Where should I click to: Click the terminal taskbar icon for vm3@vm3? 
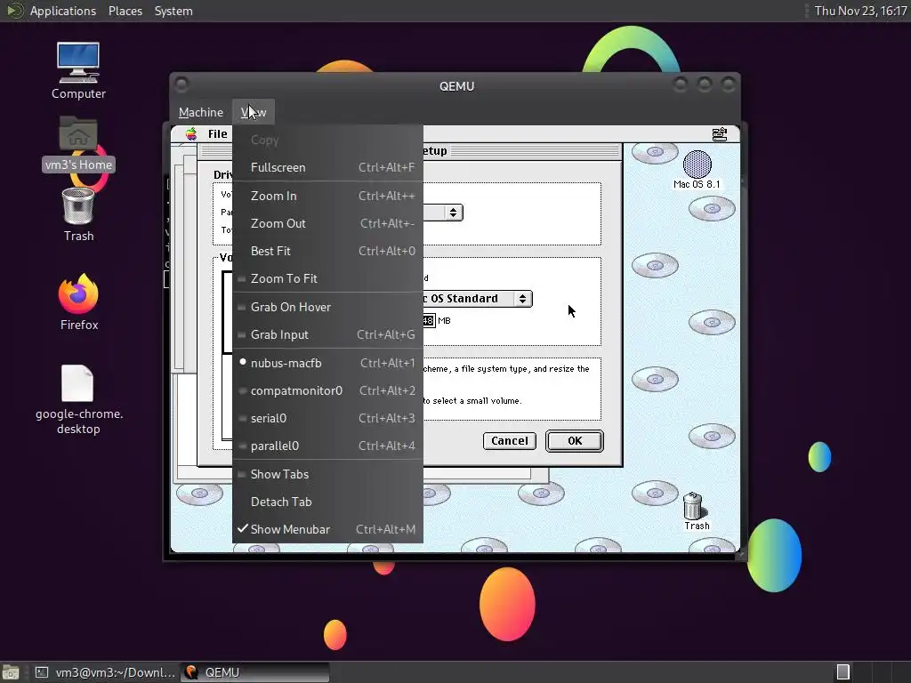tap(42, 672)
